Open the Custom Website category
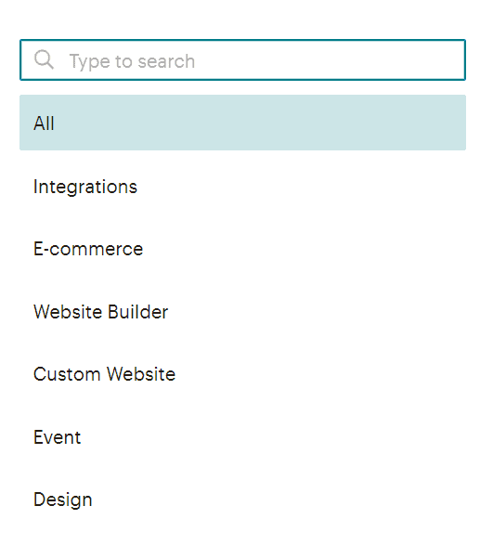This screenshot has width=480, height=545. pos(242,374)
